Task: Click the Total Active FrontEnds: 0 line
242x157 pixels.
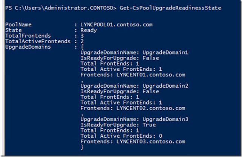Action: point(121,136)
